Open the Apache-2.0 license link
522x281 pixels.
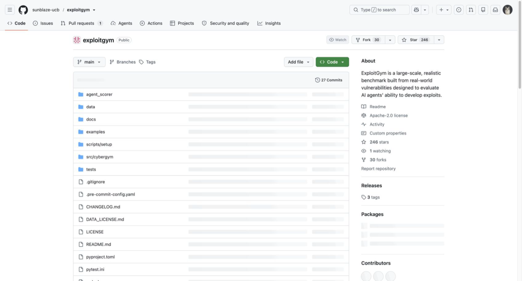coord(389,115)
